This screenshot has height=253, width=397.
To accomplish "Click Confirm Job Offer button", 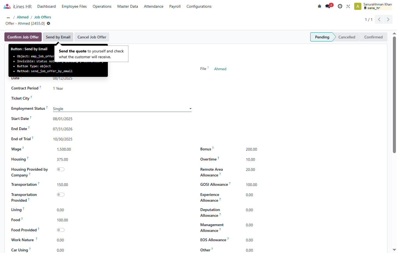I will (23, 37).
